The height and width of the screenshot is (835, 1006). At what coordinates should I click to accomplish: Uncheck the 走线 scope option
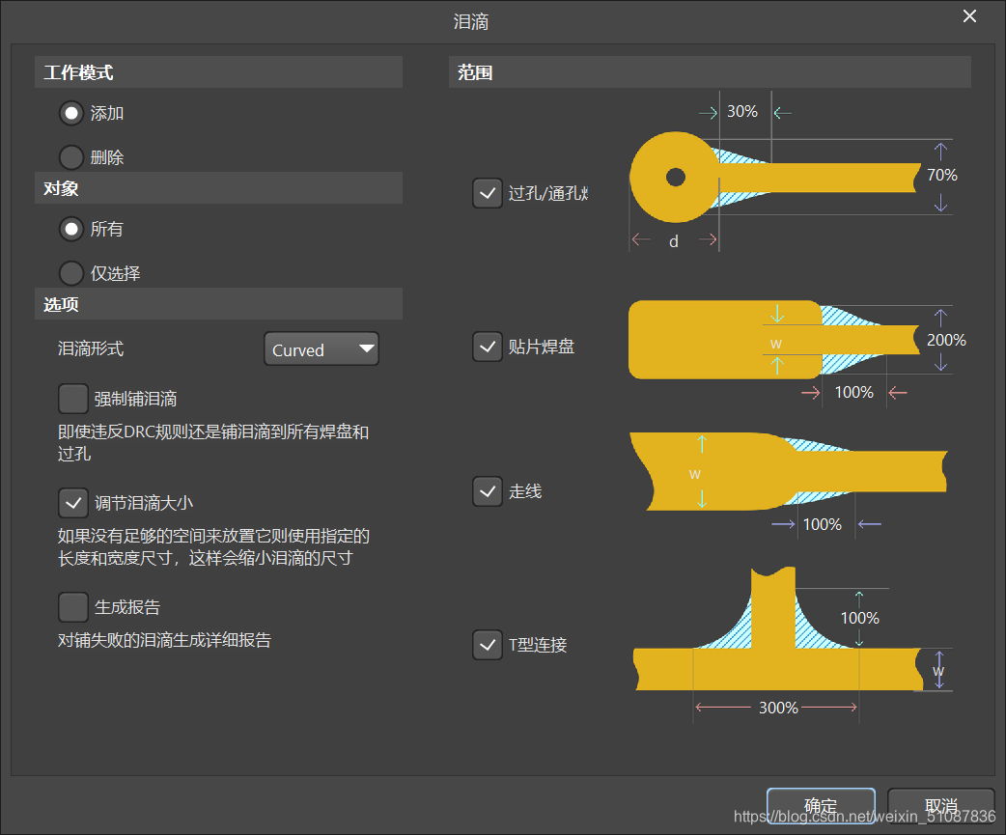point(488,491)
